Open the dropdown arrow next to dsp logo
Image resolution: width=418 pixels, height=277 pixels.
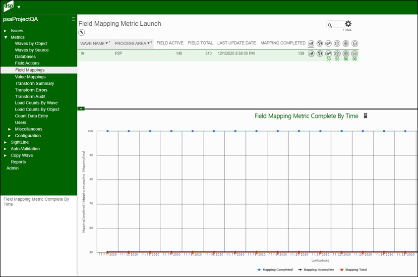click(19, 7)
